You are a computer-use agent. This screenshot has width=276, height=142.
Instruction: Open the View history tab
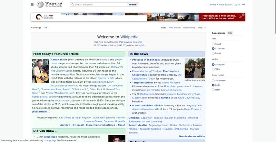(x=189, y=28)
